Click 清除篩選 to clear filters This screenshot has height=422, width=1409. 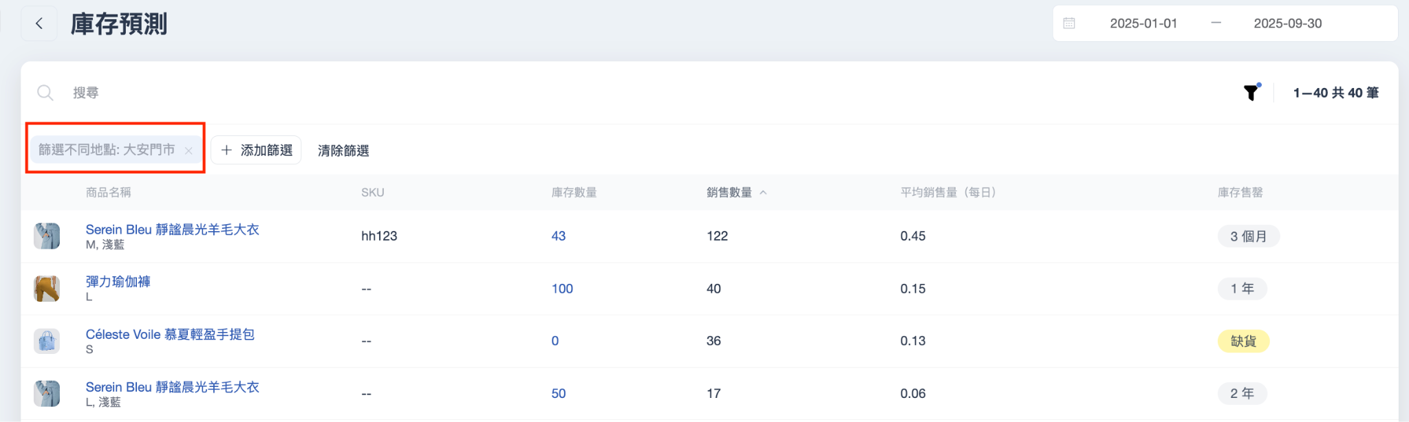(343, 151)
